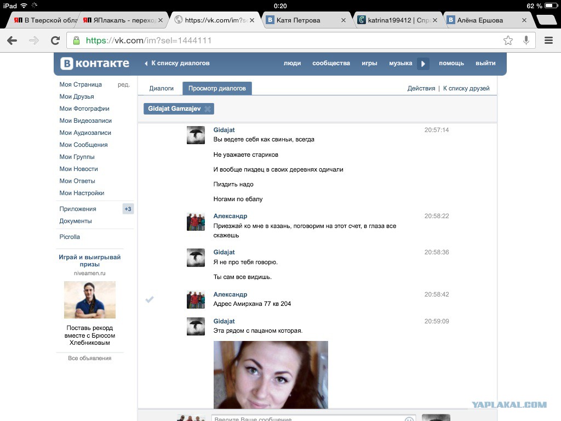Click Все объявления link

tap(89, 359)
